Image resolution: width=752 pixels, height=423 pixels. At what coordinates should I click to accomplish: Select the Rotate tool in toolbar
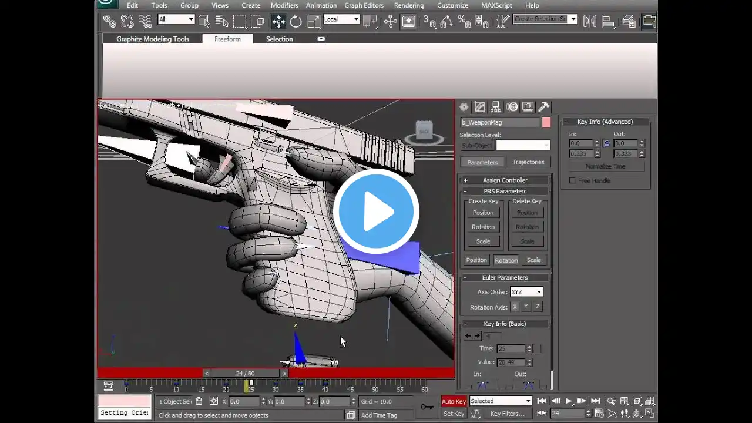pos(296,22)
